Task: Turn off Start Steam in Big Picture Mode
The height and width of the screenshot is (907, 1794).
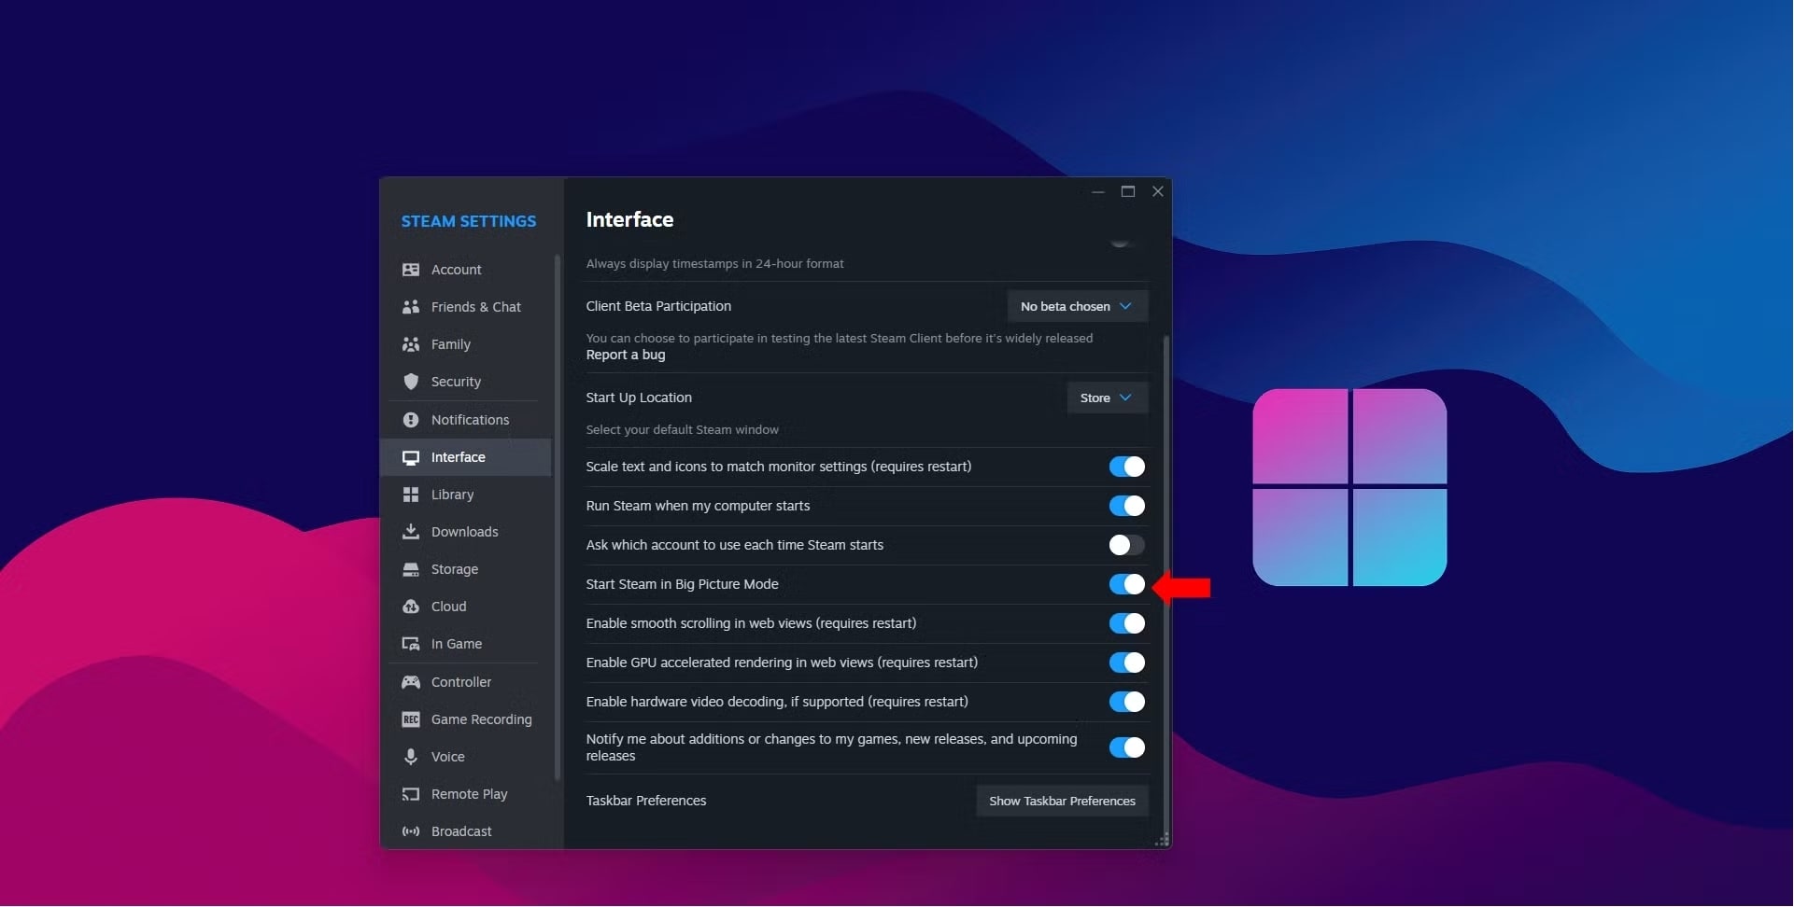Action: pos(1127,584)
